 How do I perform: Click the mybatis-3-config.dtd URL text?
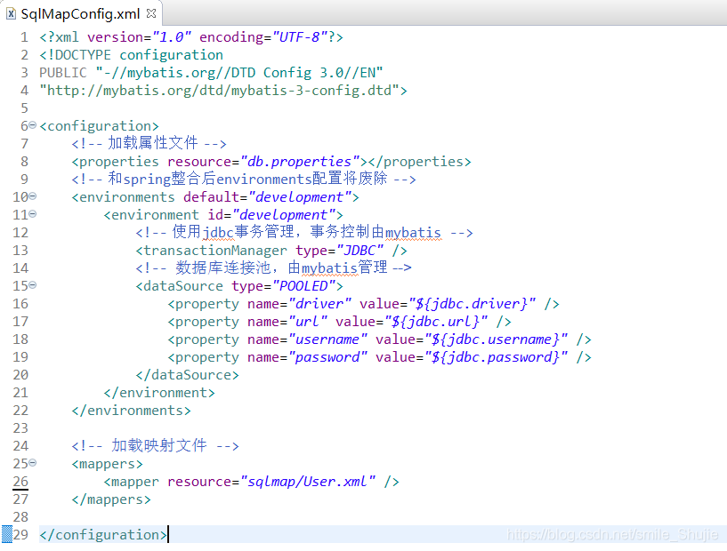pos(223,91)
